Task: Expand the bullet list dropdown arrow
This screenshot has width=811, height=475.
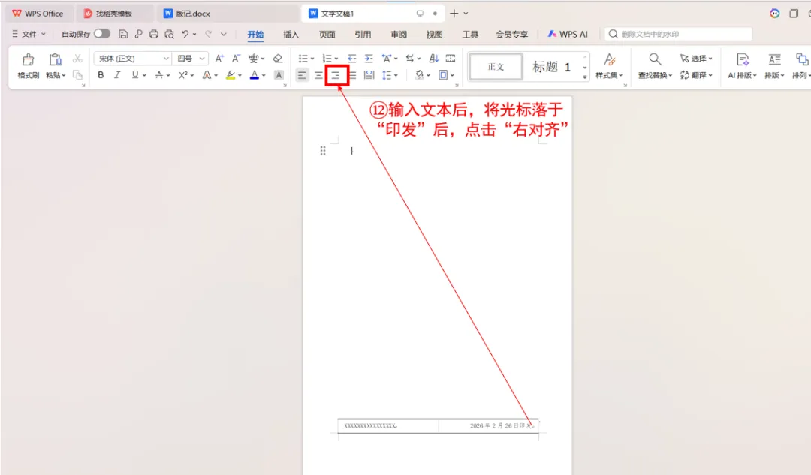Action: [312, 59]
